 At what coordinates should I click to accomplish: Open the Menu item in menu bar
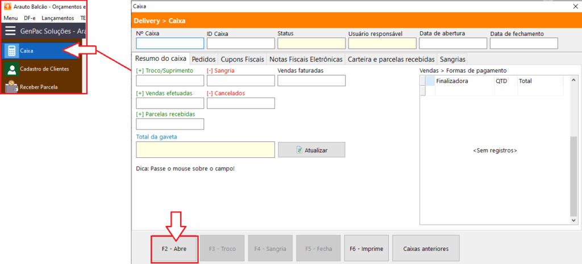coord(10,18)
